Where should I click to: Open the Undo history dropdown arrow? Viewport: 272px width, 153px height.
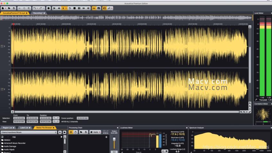[x=37, y=8]
